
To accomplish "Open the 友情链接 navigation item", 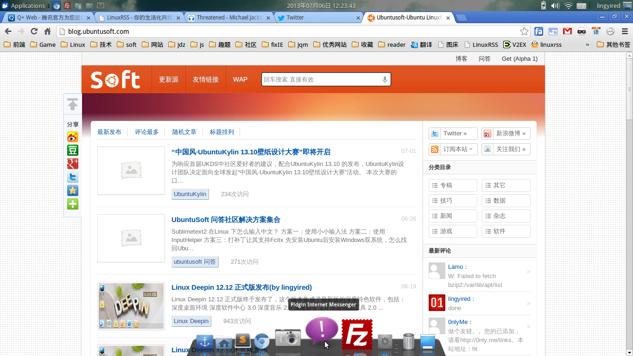I will [x=206, y=79].
